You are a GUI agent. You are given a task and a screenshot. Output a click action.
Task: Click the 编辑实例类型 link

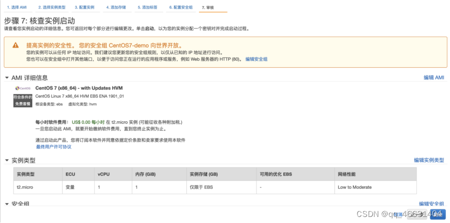tap(429, 160)
